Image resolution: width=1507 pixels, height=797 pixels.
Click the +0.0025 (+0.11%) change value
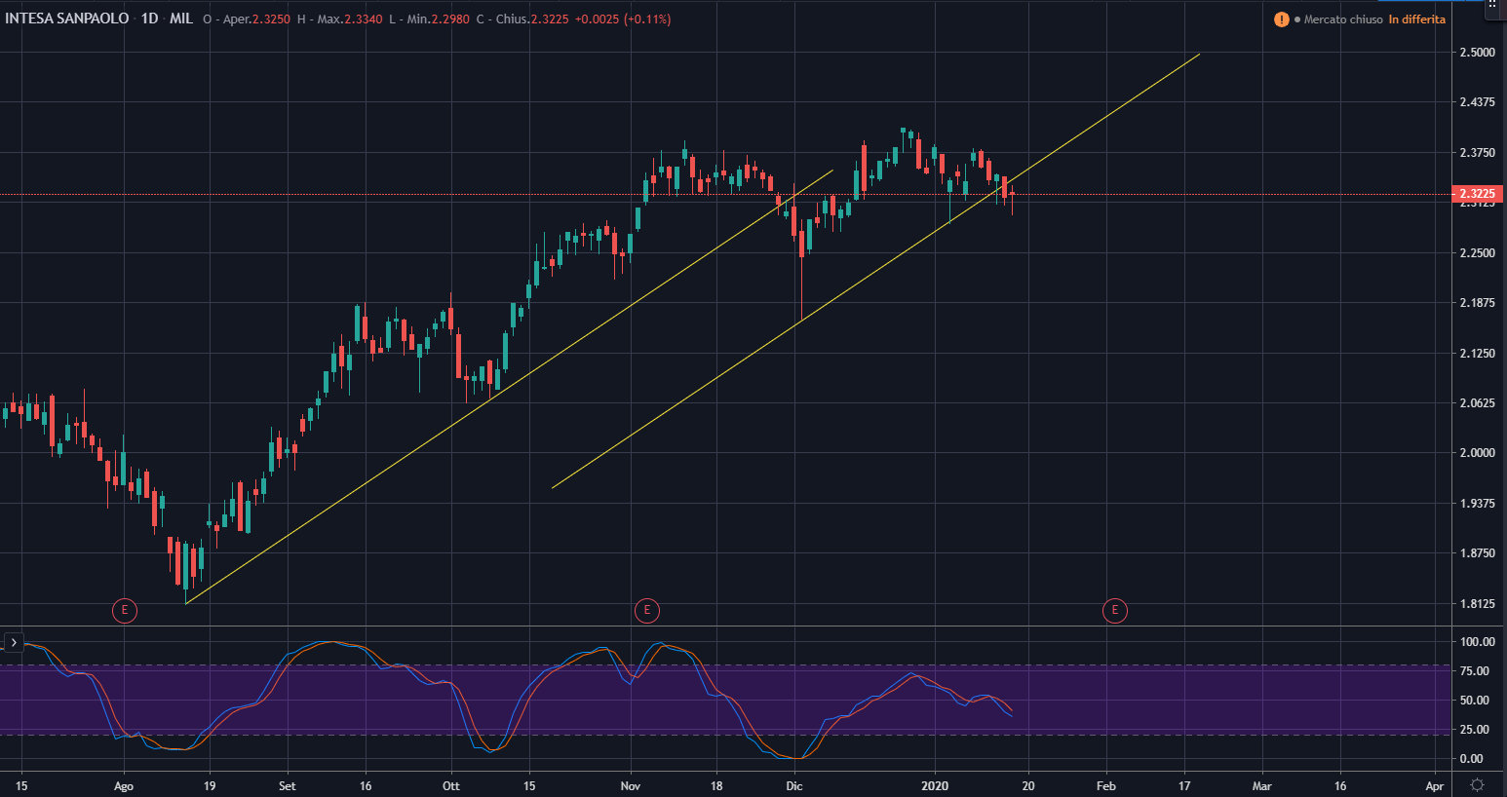pyautogui.click(x=623, y=19)
